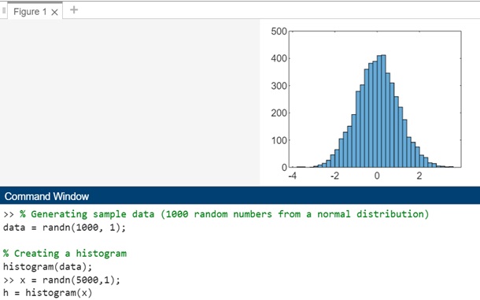Image resolution: width=480 pixels, height=300 pixels.
Task: Click the y-axis label 100
Action: pos(279,140)
